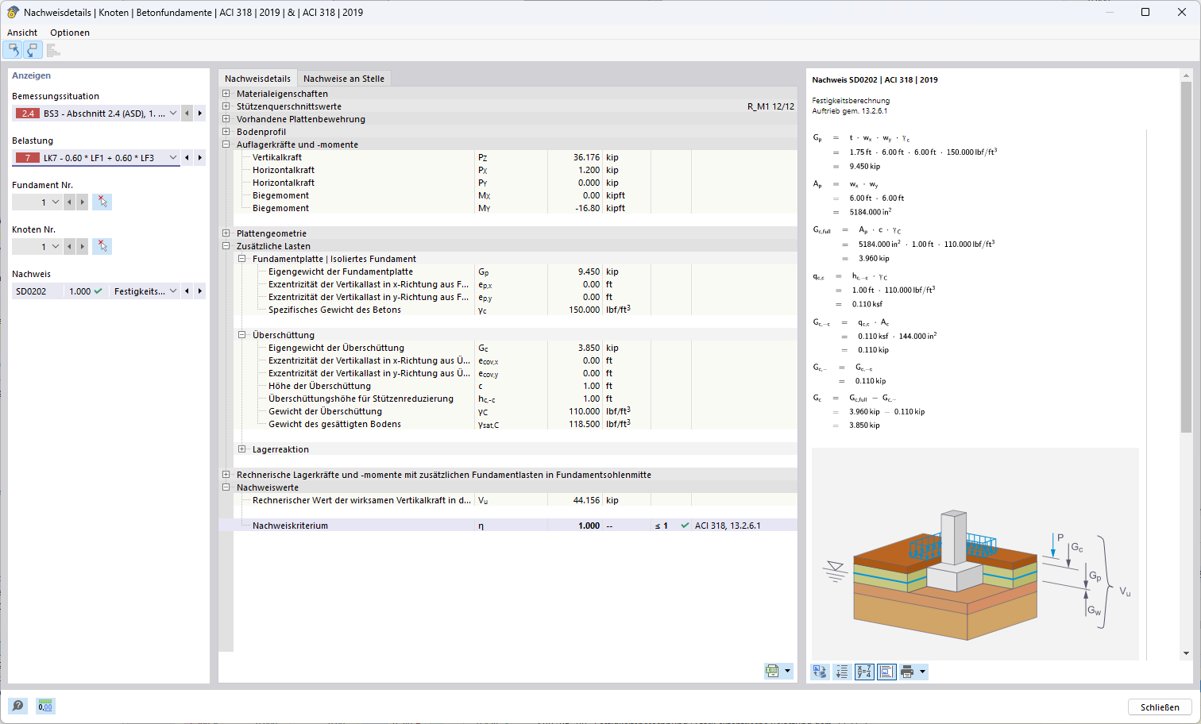Viewport: 1201px width, 724px height.
Task: Click the first arrow icon in the top toolbar
Action: click(13, 50)
